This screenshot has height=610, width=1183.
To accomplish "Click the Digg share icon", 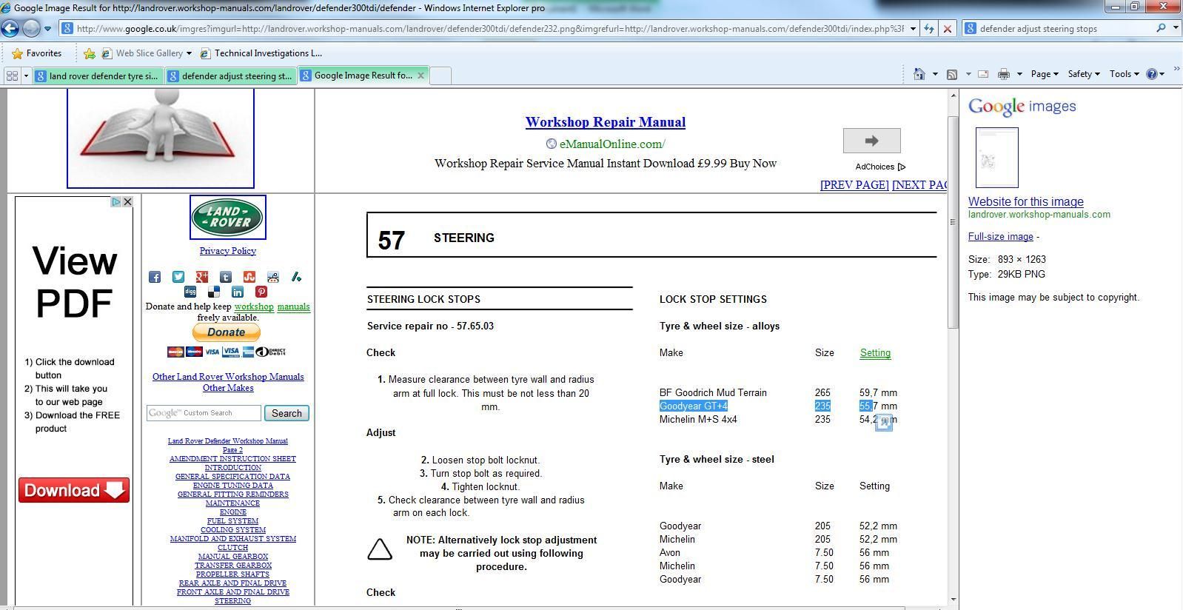I will click(x=190, y=292).
